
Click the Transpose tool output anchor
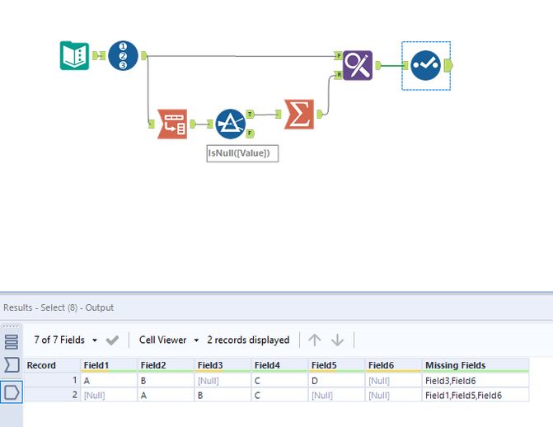tap(193, 124)
